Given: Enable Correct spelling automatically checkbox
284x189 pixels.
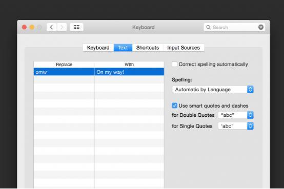Looking at the screenshot, I should pyautogui.click(x=174, y=64).
